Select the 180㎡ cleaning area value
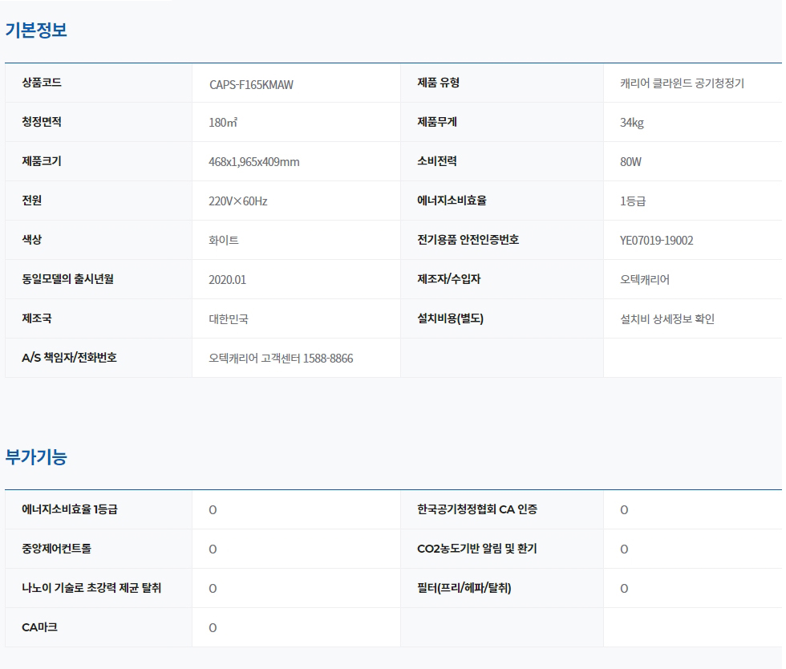This screenshot has width=786, height=669. [223, 123]
